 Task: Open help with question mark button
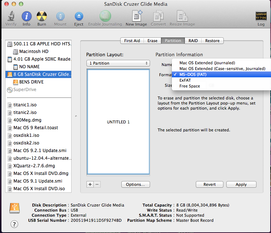click(x=14, y=224)
